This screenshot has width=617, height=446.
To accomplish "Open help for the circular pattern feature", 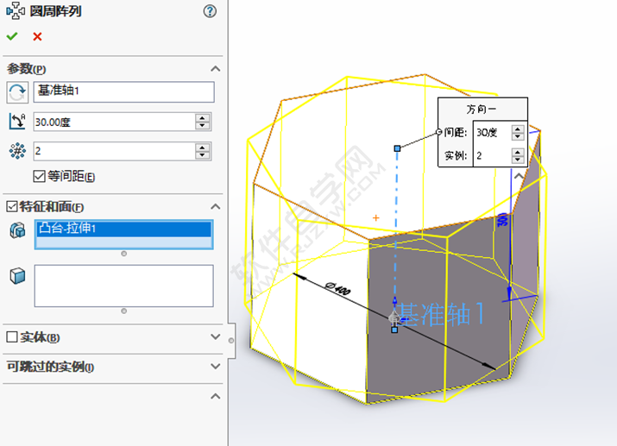I will 210,11.
